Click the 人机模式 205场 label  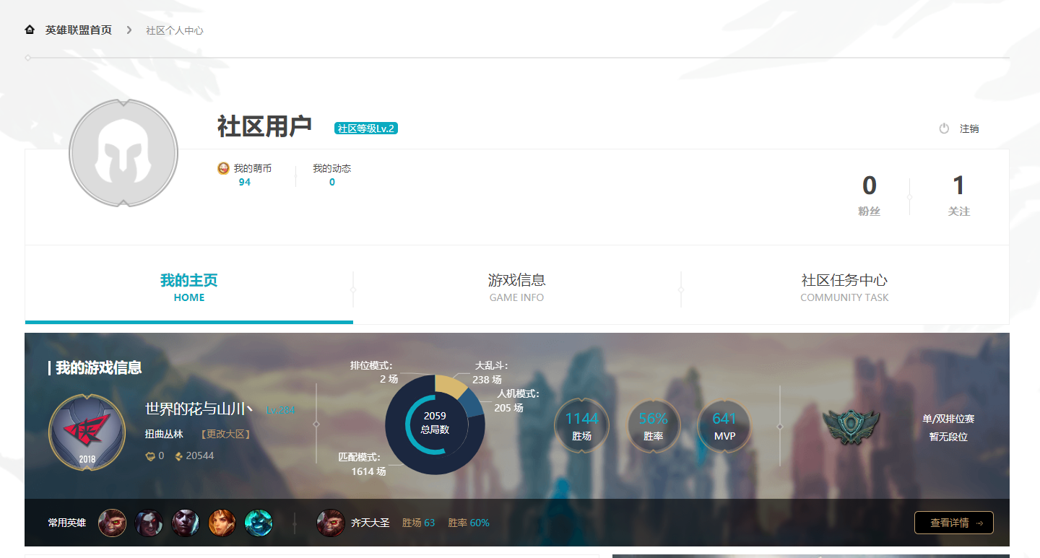pyautogui.click(x=517, y=401)
